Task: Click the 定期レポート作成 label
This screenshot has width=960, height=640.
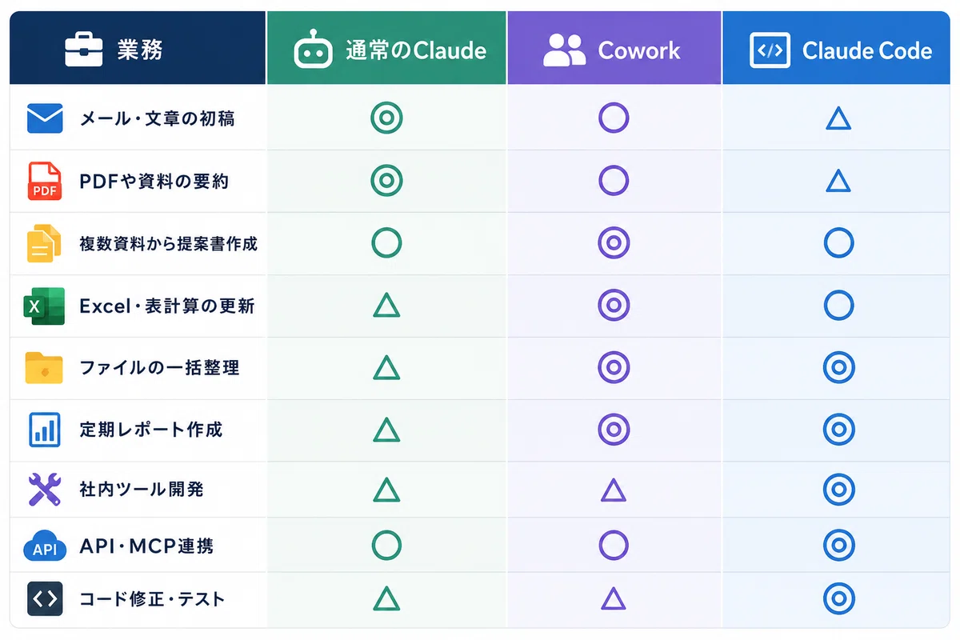Action: click(x=151, y=430)
